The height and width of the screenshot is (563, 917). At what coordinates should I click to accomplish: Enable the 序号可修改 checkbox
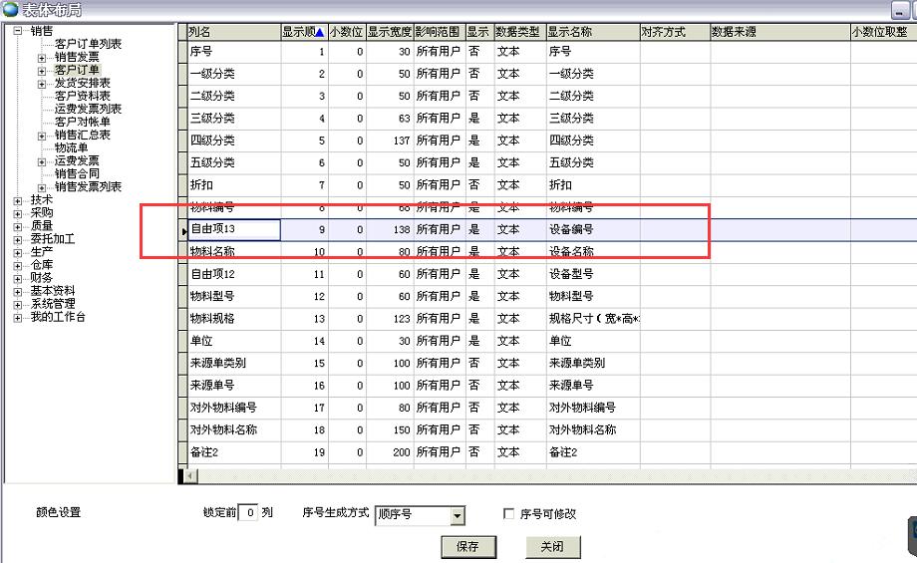pyautogui.click(x=509, y=514)
